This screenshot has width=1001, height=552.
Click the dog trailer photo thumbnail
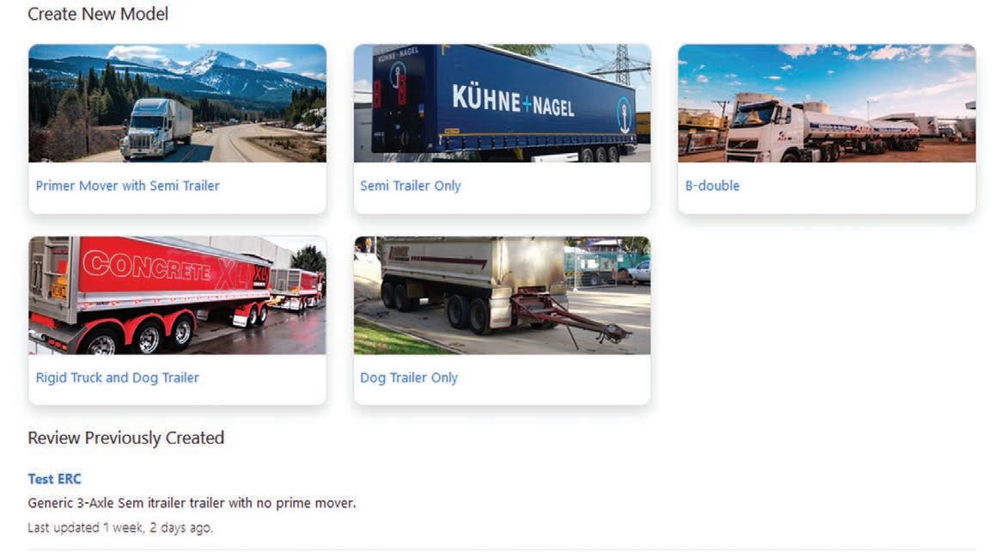coord(503,295)
